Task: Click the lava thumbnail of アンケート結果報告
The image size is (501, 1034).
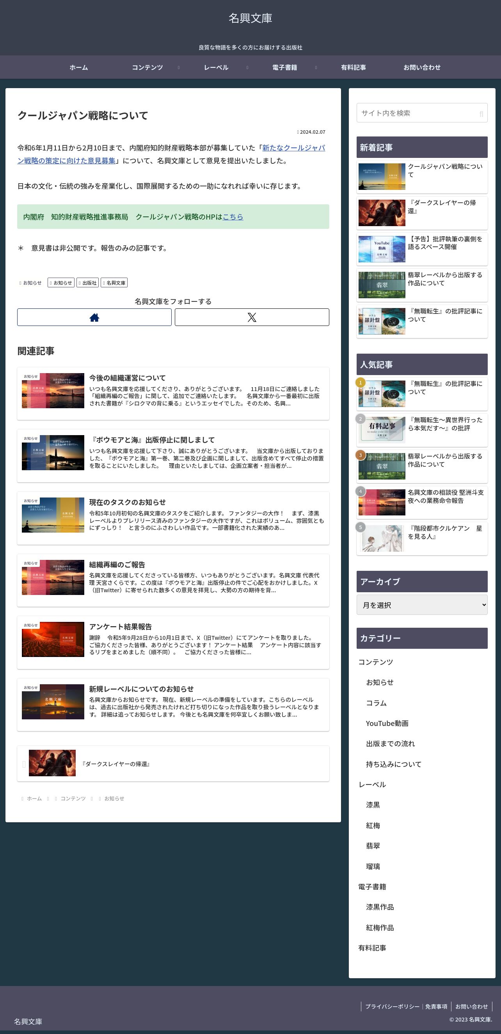Action: pos(53,639)
